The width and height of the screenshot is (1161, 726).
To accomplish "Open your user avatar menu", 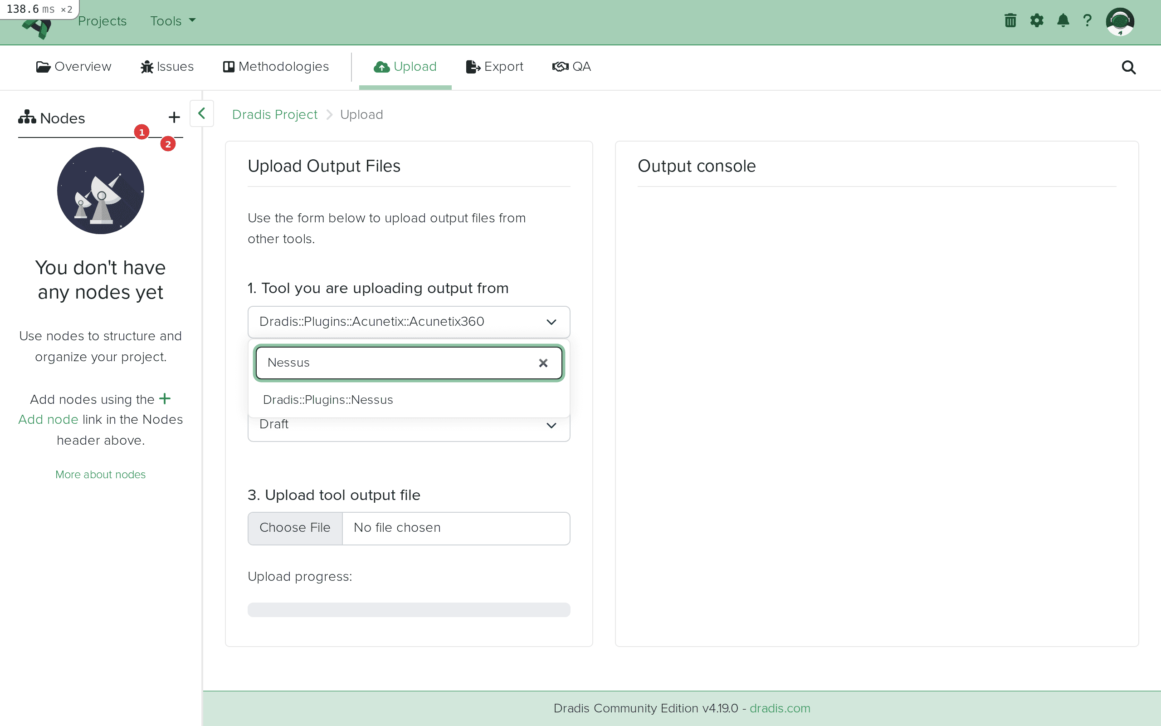I will click(1121, 22).
